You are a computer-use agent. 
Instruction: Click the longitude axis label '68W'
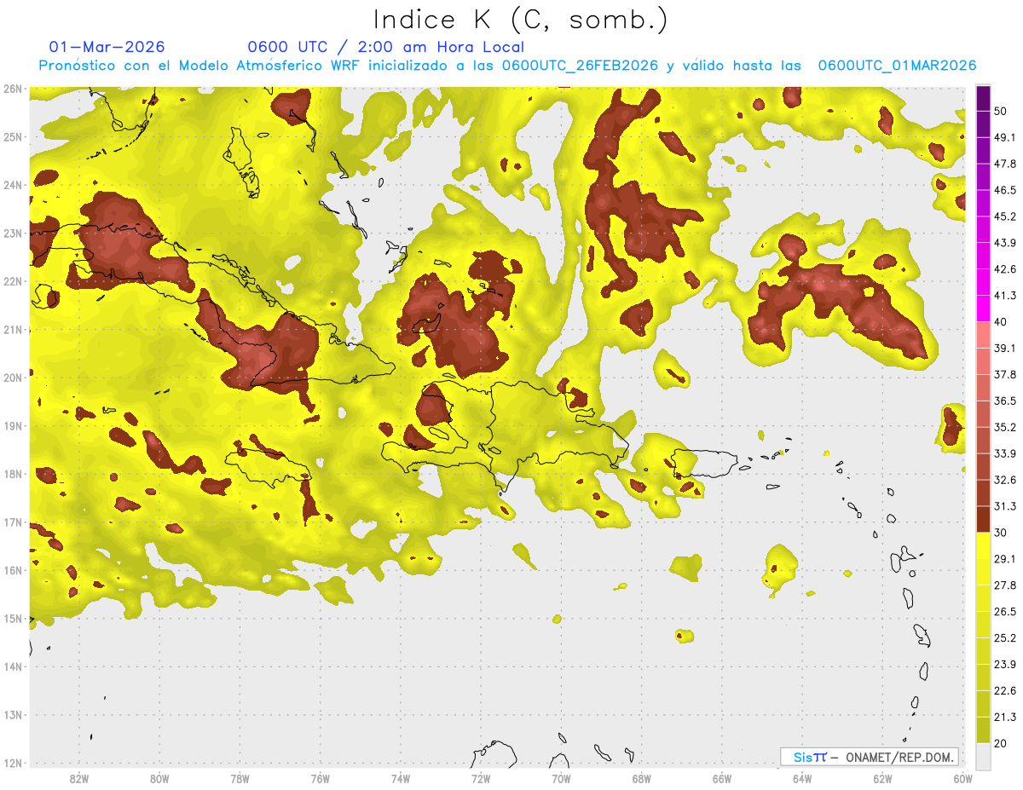point(641,779)
